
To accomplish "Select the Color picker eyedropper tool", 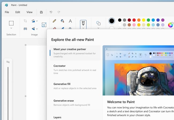I will 63,28.
